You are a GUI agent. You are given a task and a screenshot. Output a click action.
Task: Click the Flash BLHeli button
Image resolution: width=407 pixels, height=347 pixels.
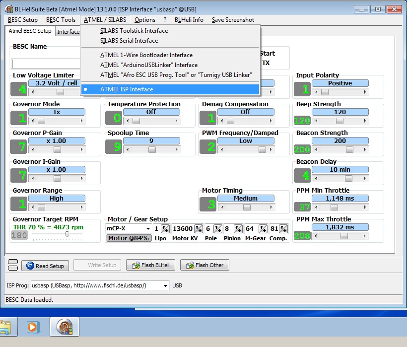pyautogui.click(x=150, y=265)
